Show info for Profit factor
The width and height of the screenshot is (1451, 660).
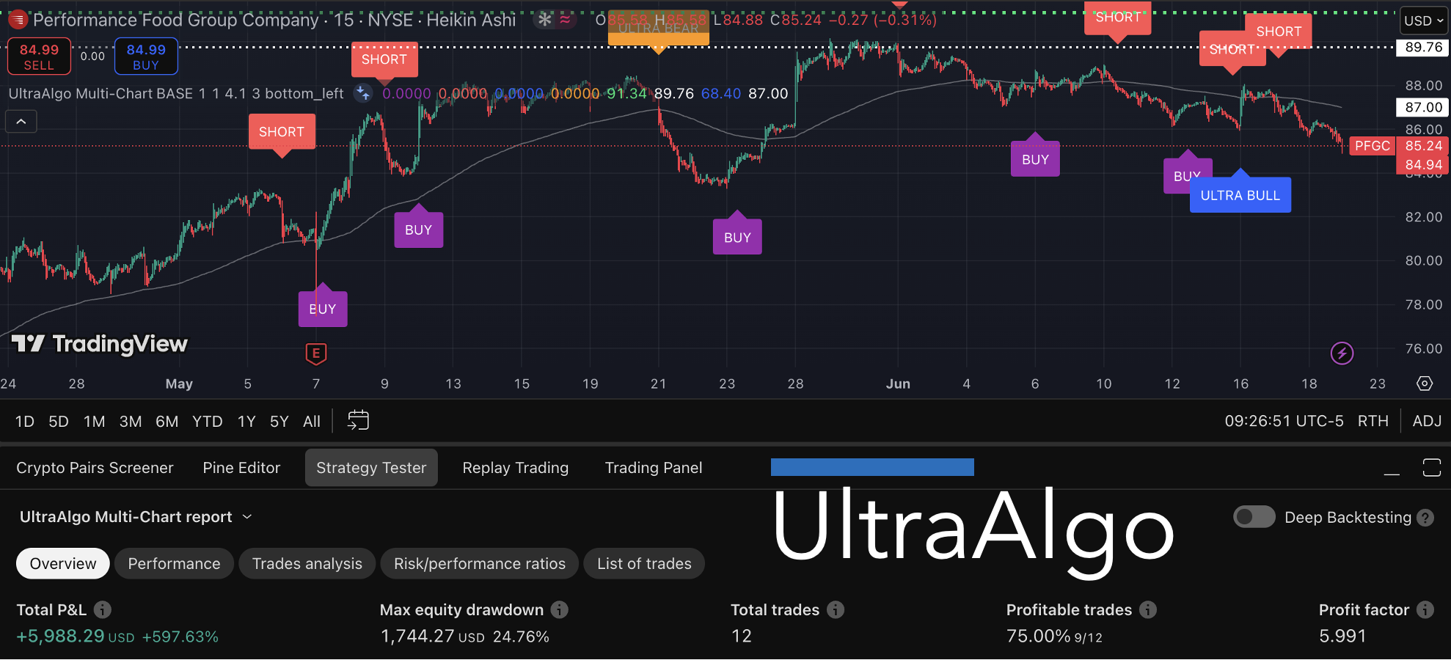[x=1425, y=609]
